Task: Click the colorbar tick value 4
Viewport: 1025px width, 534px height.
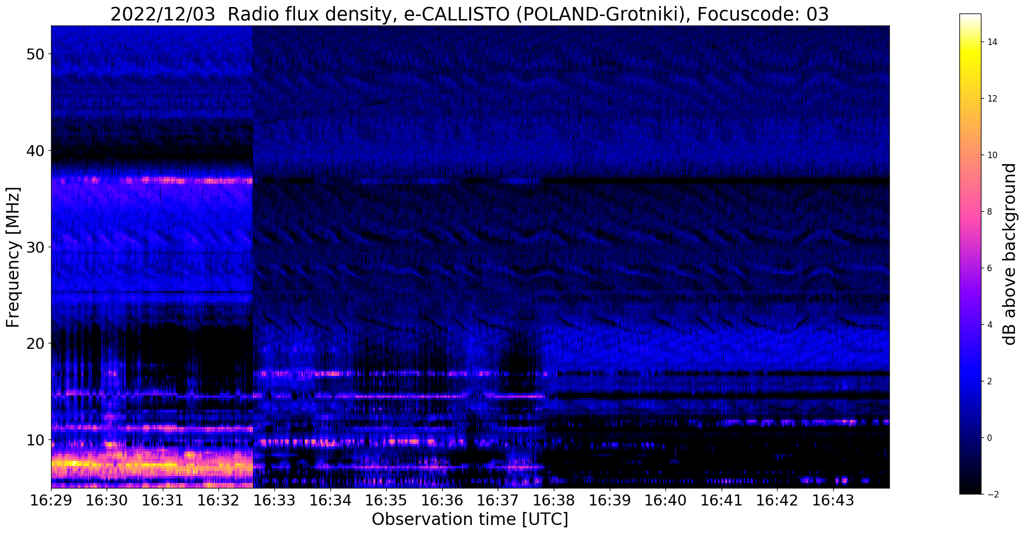Action: [x=989, y=325]
